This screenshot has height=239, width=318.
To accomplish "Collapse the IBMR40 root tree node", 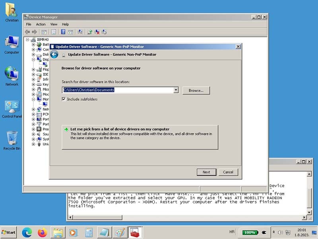I will 28,40.
